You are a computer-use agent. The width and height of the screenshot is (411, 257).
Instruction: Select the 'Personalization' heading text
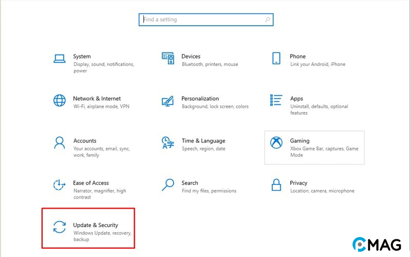(x=200, y=99)
